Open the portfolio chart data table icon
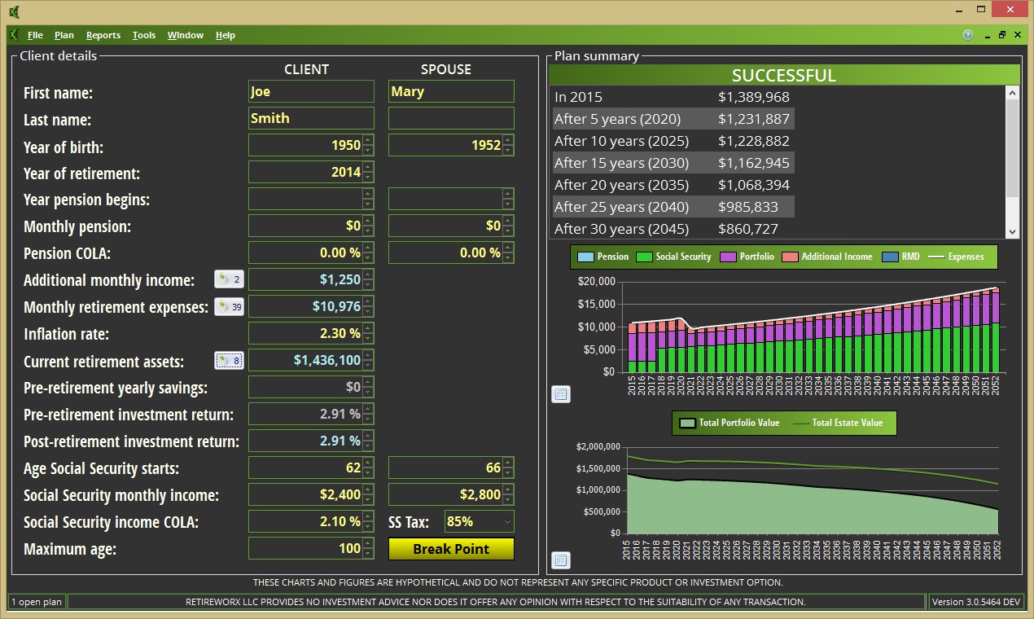This screenshot has height=619, width=1034. (561, 560)
